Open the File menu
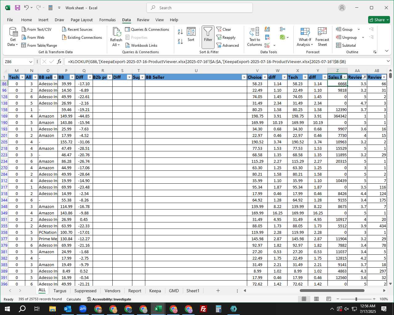 tap(10, 20)
